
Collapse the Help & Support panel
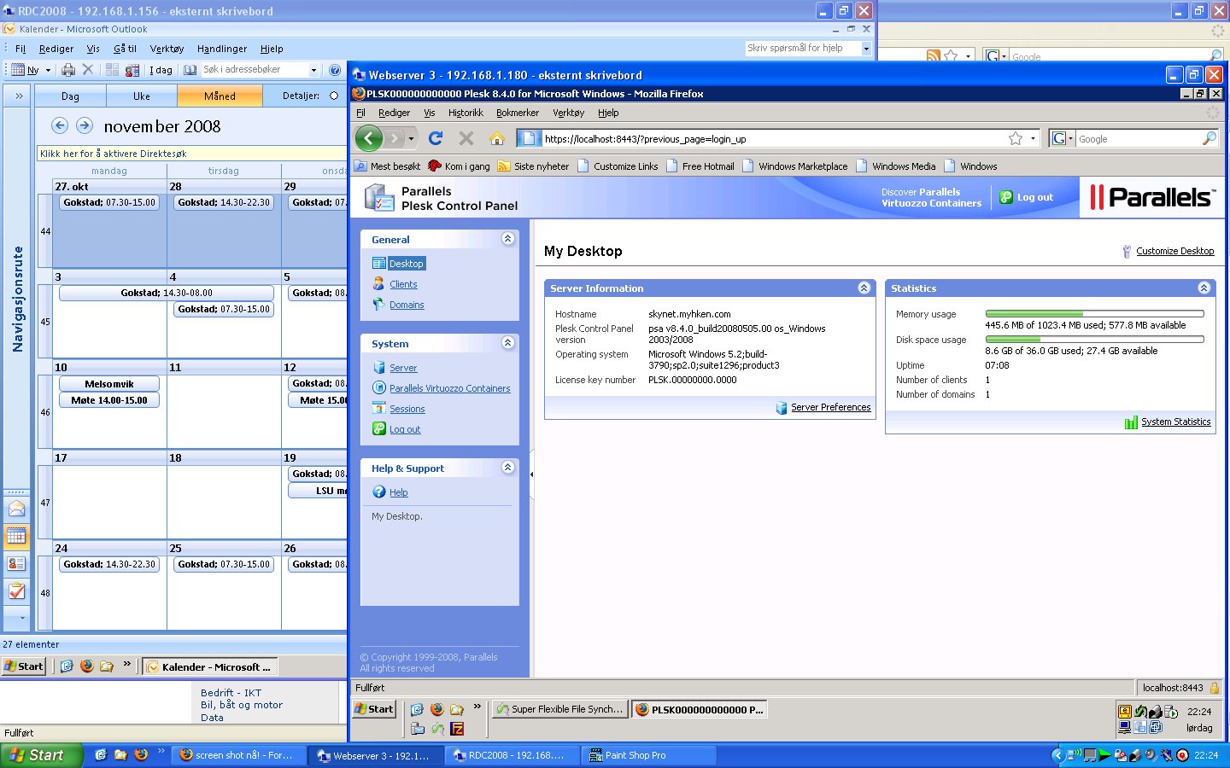(507, 468)
